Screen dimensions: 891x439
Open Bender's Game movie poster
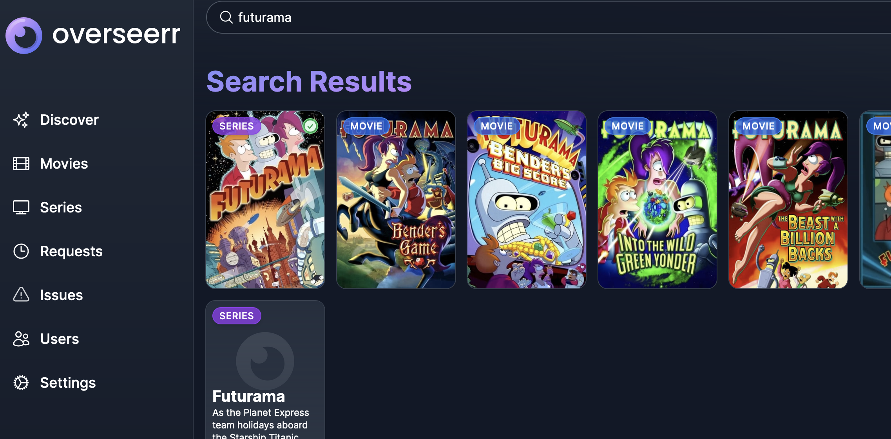tap(396, 200)
